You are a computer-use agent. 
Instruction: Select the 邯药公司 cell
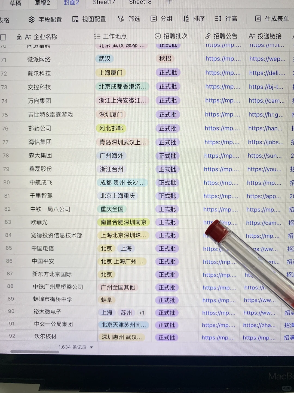(39, 128)
